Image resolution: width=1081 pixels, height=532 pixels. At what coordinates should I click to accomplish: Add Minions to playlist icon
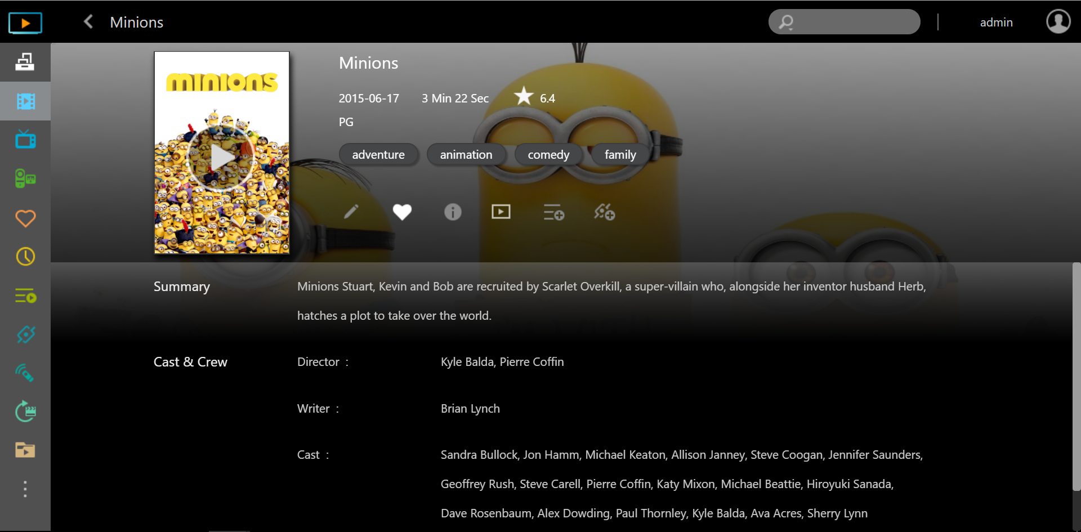click(x=554, y=212)
